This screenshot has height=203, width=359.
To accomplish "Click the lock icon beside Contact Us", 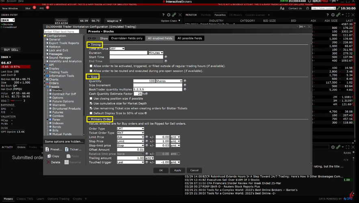I will tap(307, 8).
